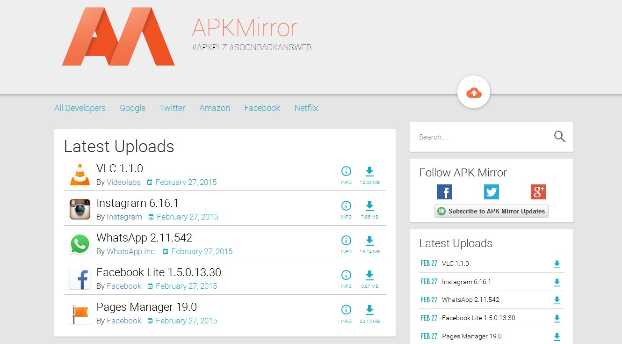
Task: Click the Instagram camera app icon
Action: tap(80, 209)
